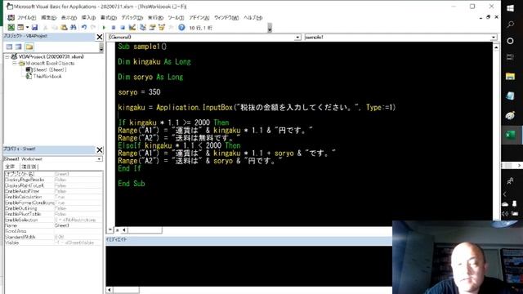The height and width of the screenshot is (294, 523).
Task: Open the アドイン menu
Action: (199, 18)
